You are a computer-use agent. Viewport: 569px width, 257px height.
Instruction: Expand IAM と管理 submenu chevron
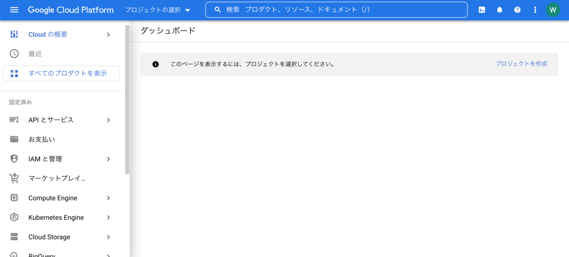coord(108,159)
